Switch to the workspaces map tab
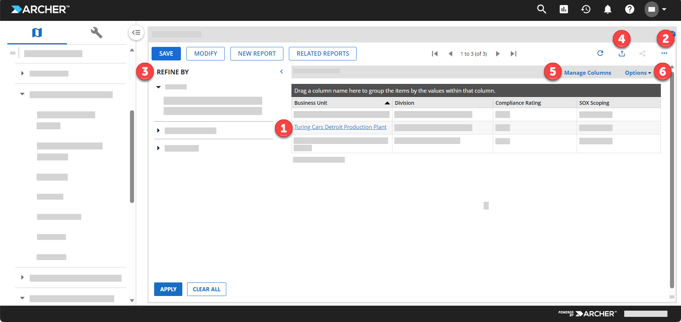Screen dimensions: 681x322 click(x=37, y=33)
